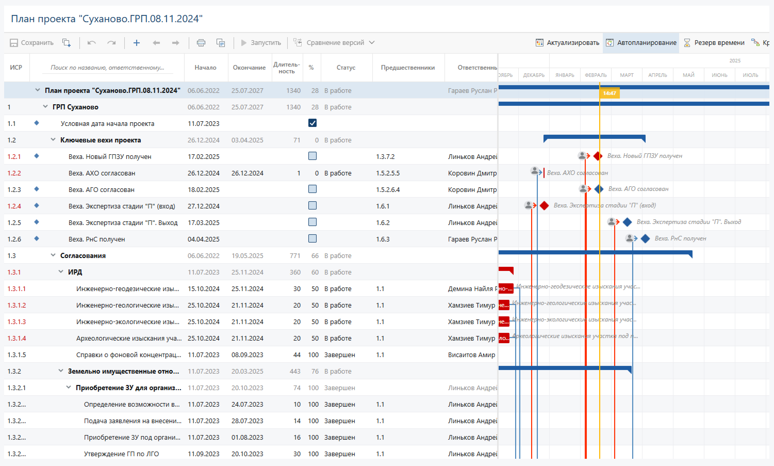Click the copy pages icon beside print
The height and width of the screenshot is (466, 774).
(220, 43)
